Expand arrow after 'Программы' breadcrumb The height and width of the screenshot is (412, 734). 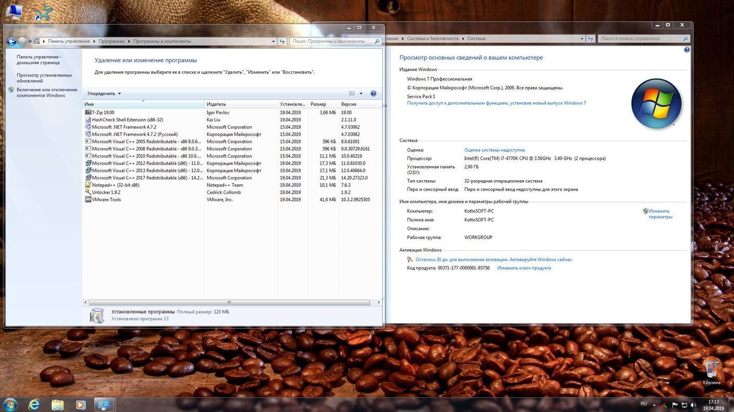tap(129, 41)
